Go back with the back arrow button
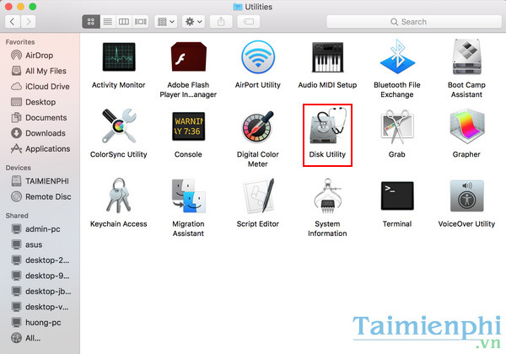Viewport: 506px width, 354px height. 13,22
